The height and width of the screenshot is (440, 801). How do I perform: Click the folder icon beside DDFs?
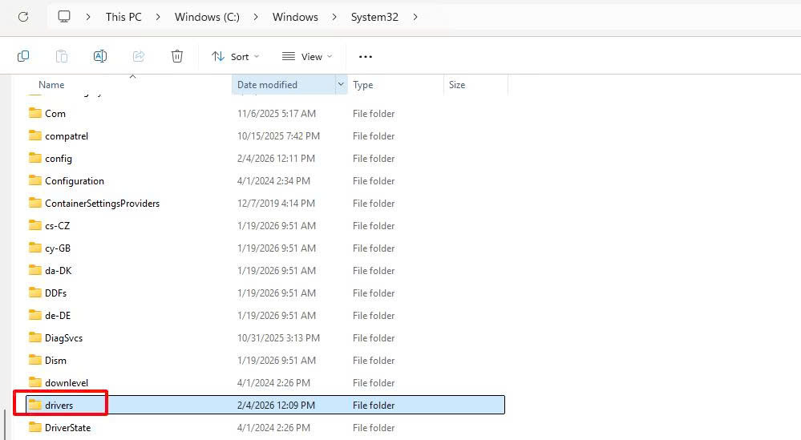click(35, 293)
